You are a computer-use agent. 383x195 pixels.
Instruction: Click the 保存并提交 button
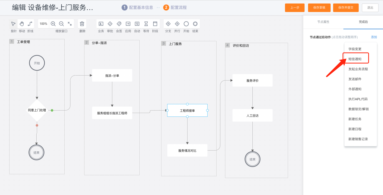point(346,8)
